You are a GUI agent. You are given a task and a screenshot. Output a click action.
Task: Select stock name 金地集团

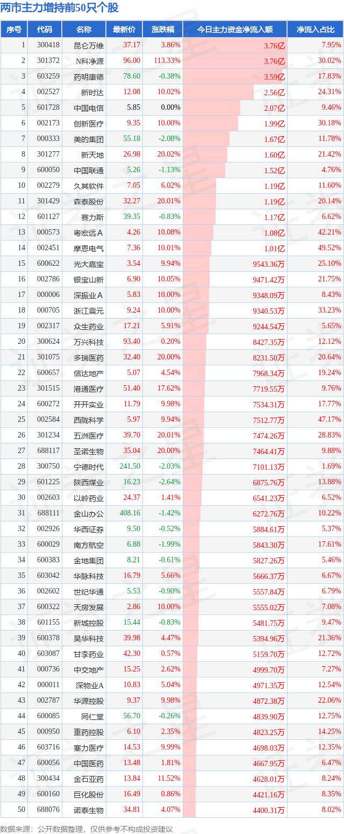(x=89, y=560)
